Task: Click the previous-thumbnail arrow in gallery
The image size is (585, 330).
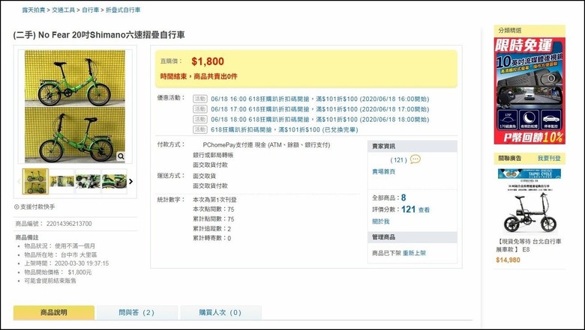Action: pos(19,182)
